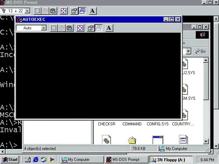Switch to My Computer taskbar button
The image size is (219, 164).
tap(82, 160)
